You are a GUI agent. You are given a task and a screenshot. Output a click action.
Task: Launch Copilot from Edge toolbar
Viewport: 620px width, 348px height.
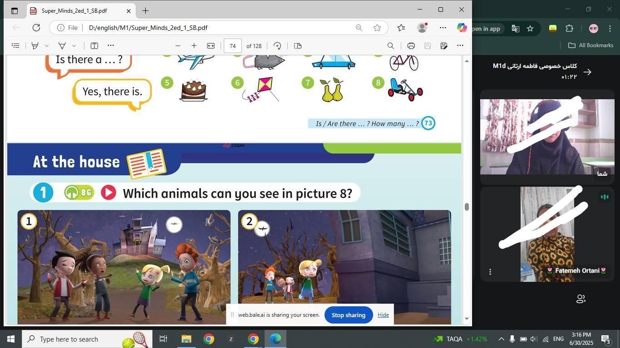pyautogui.click(x=462, y=28)
